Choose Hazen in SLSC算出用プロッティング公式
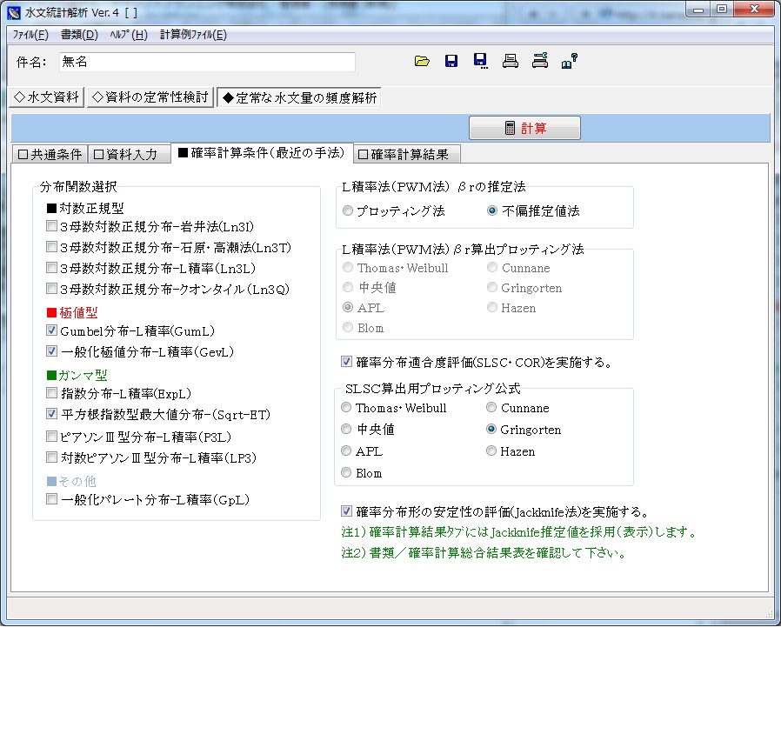 click(x=491, y=451)
